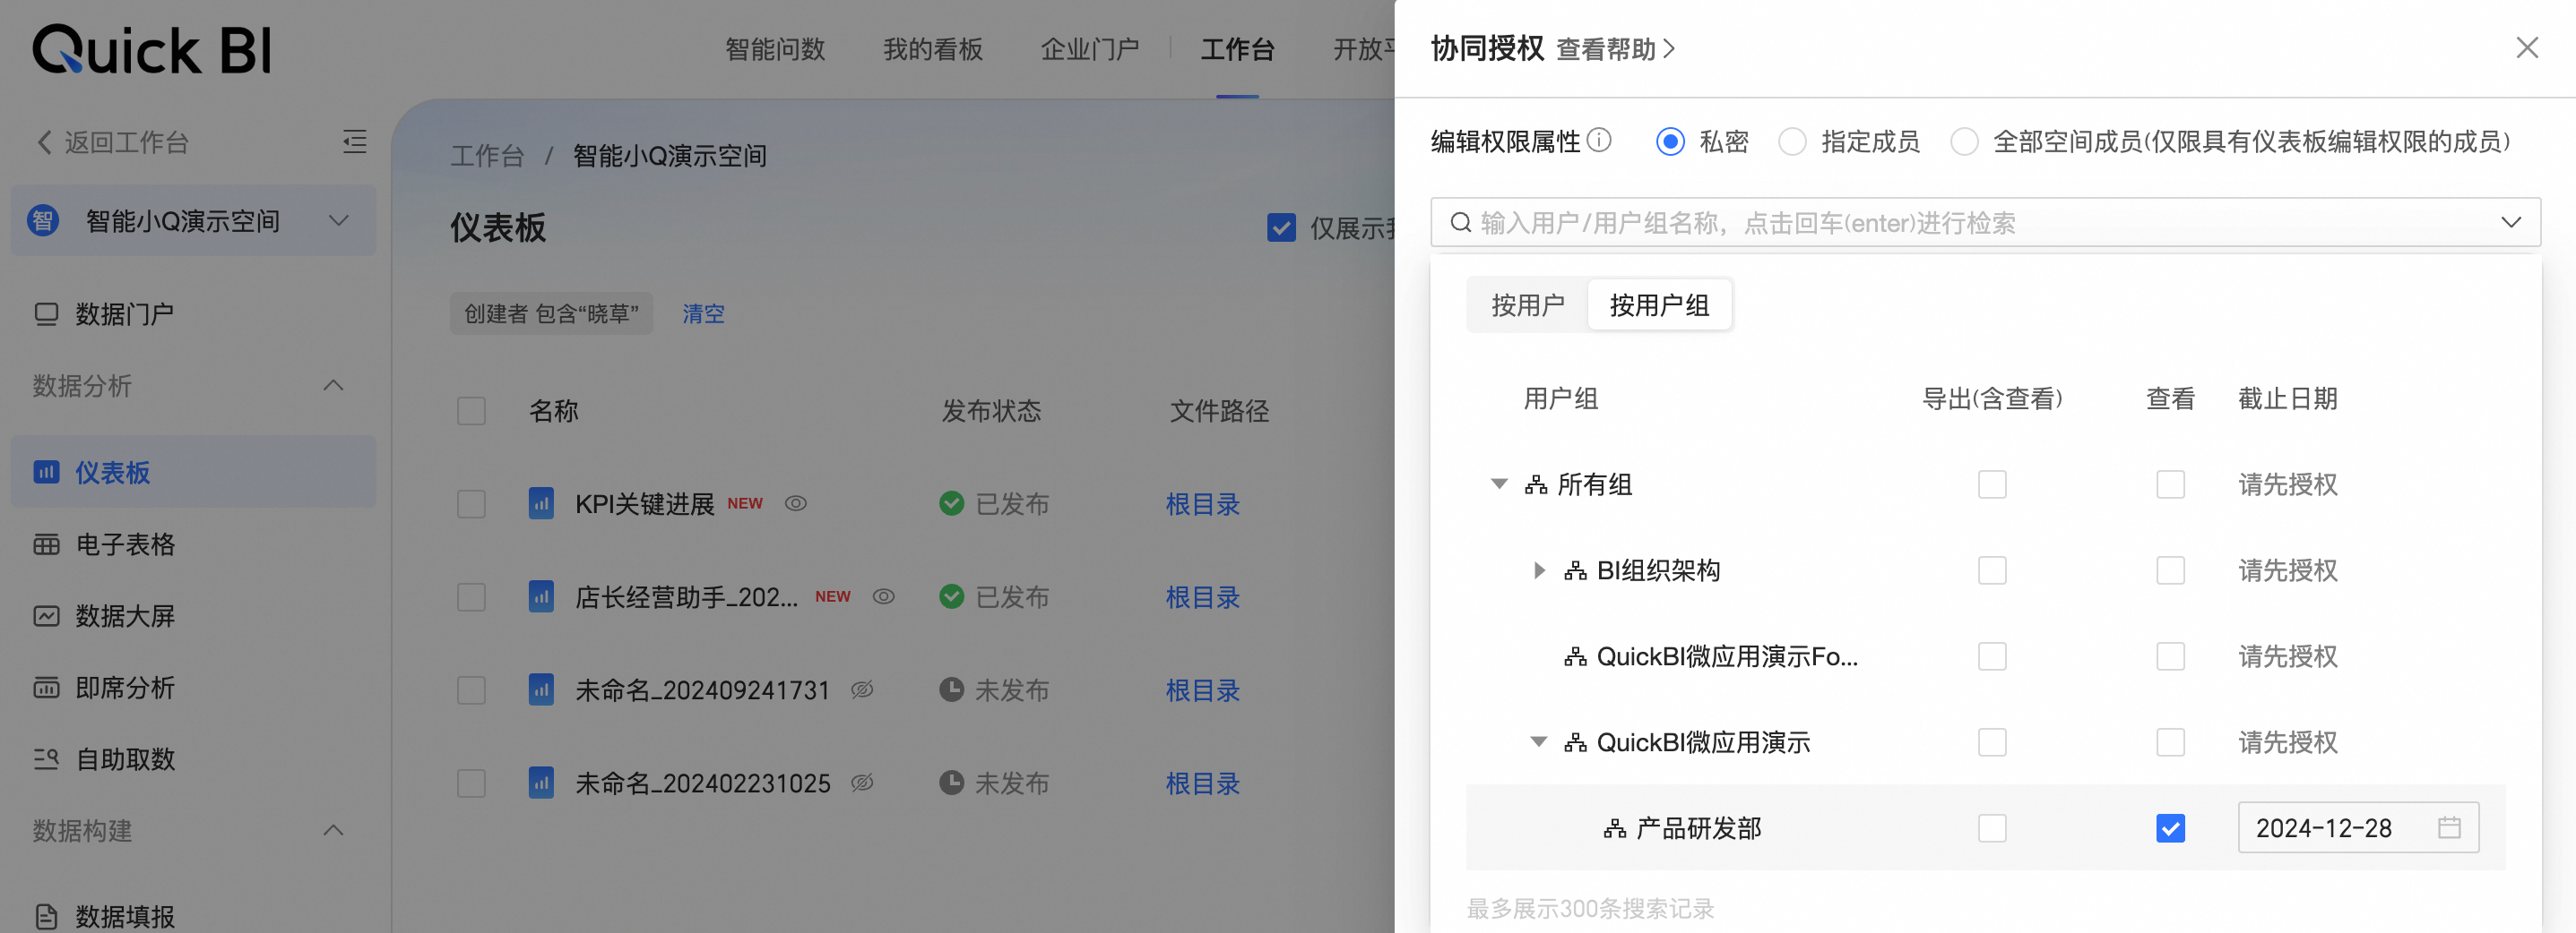Image resolution: width=2576 pixels, height=933 pixels.
Task: Open the 企业门户 menu
Action: [1090, 49]
